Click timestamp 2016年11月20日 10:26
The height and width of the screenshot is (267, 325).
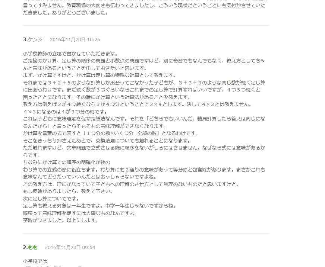(75, 39)
